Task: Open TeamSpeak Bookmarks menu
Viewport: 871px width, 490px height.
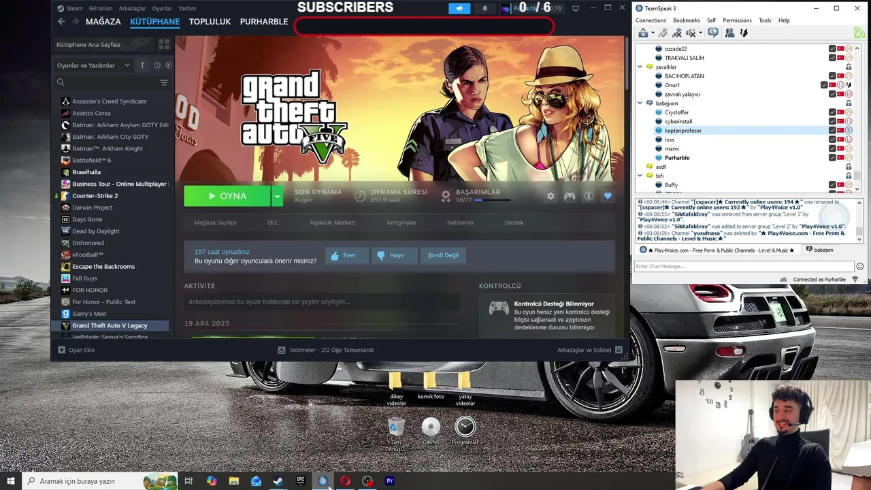Action: point(686,20)
